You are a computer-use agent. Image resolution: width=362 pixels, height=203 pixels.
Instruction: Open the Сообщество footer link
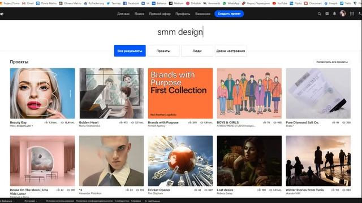122,201
